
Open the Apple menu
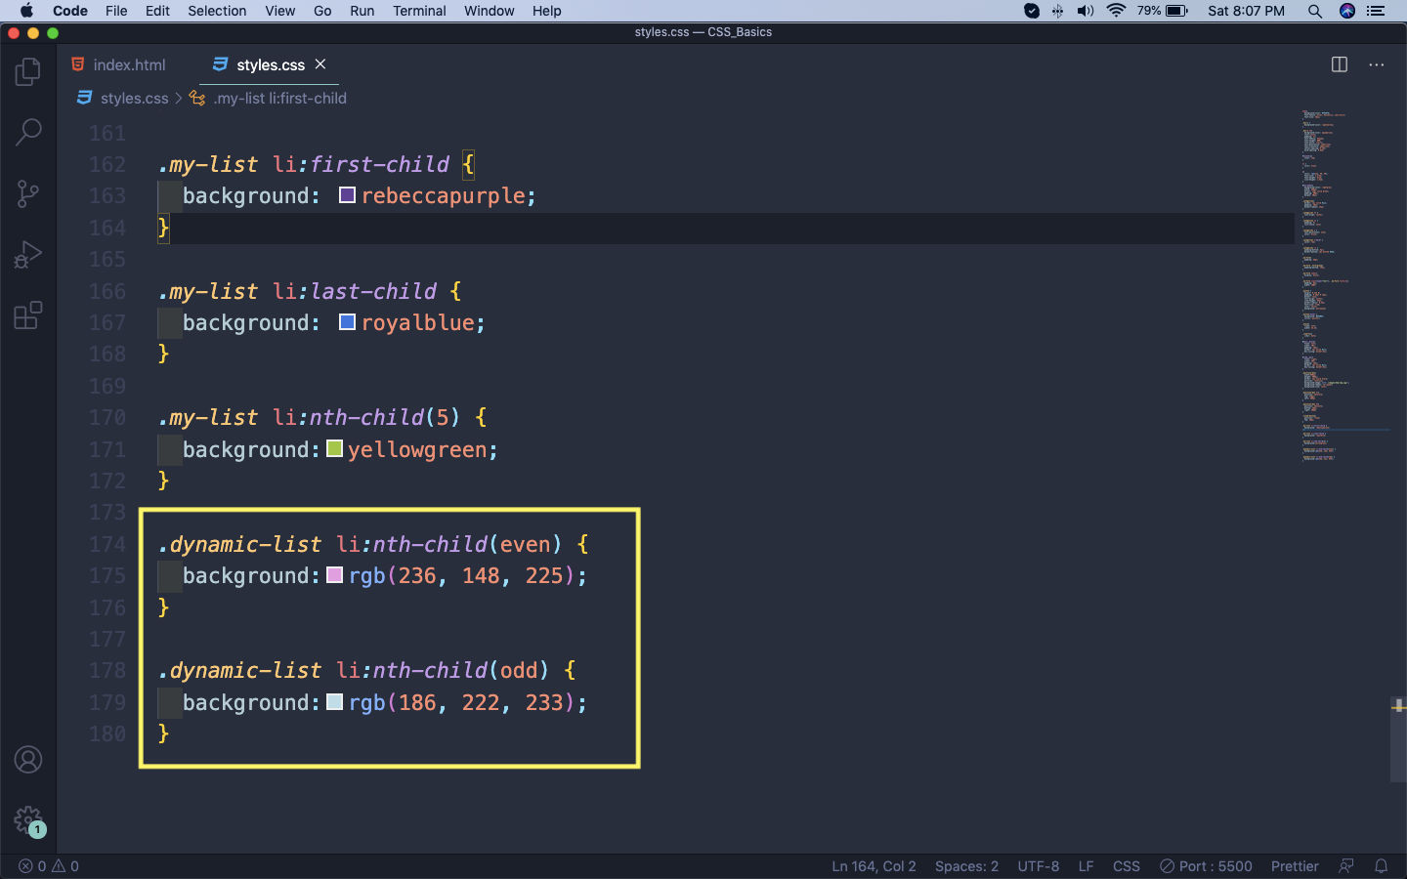tap(26, 11)
